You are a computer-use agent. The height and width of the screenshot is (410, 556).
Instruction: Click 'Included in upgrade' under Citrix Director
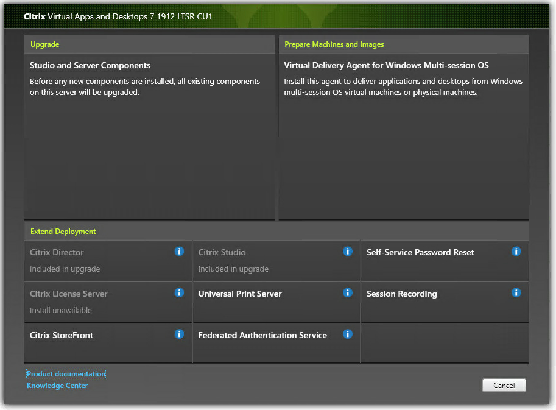coord(65,269)
